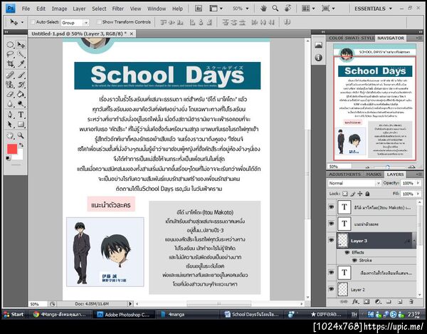The image size is (427, 334).
Task: Collapse Layer 3 effects list arrow
Action: [414, 241]
